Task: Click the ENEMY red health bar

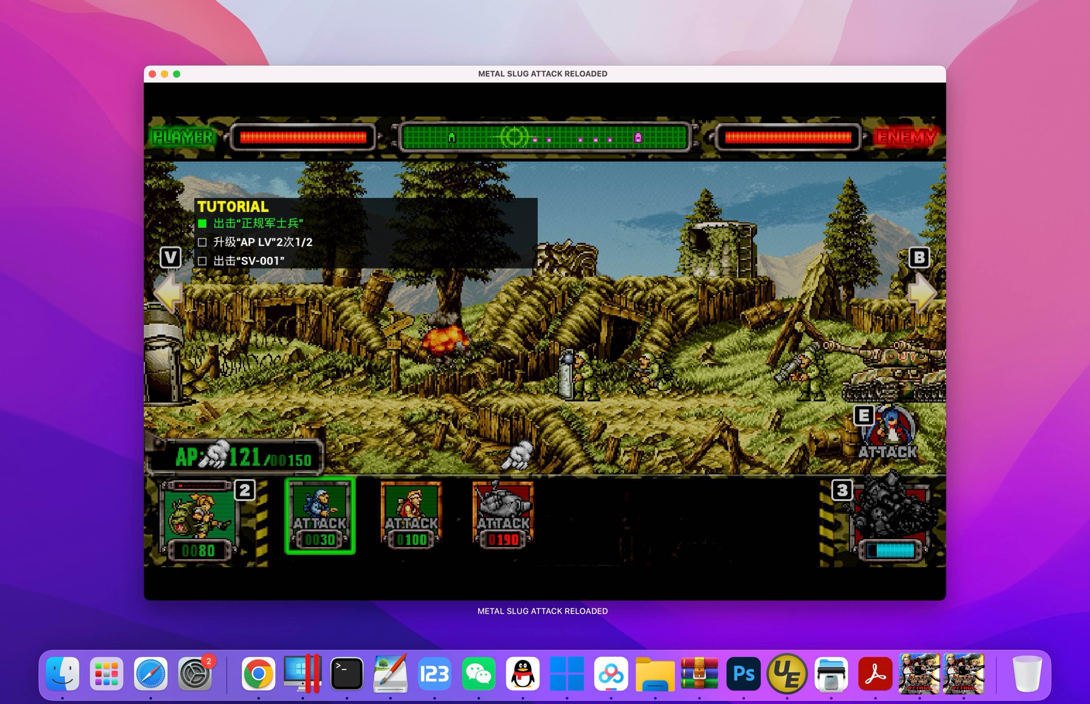Action: 788,137
